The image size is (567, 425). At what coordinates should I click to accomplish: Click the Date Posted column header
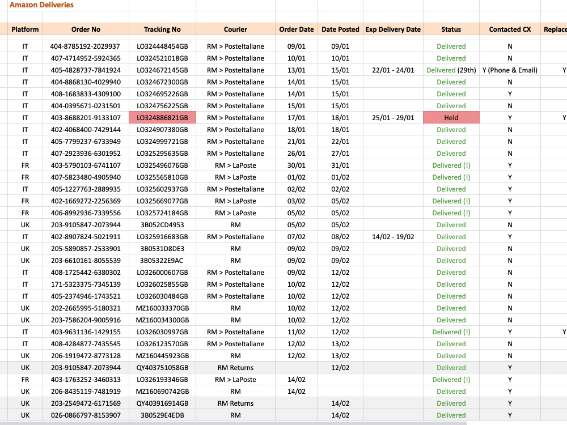(x=340, y=29)
